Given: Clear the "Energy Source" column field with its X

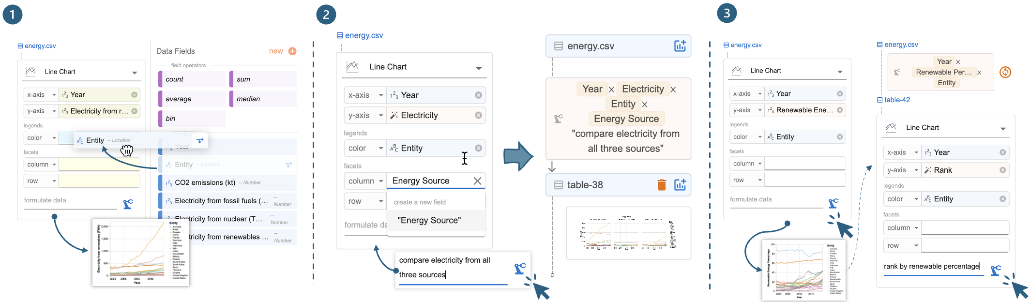Looking at the screenshot, I should coord(477,181).
